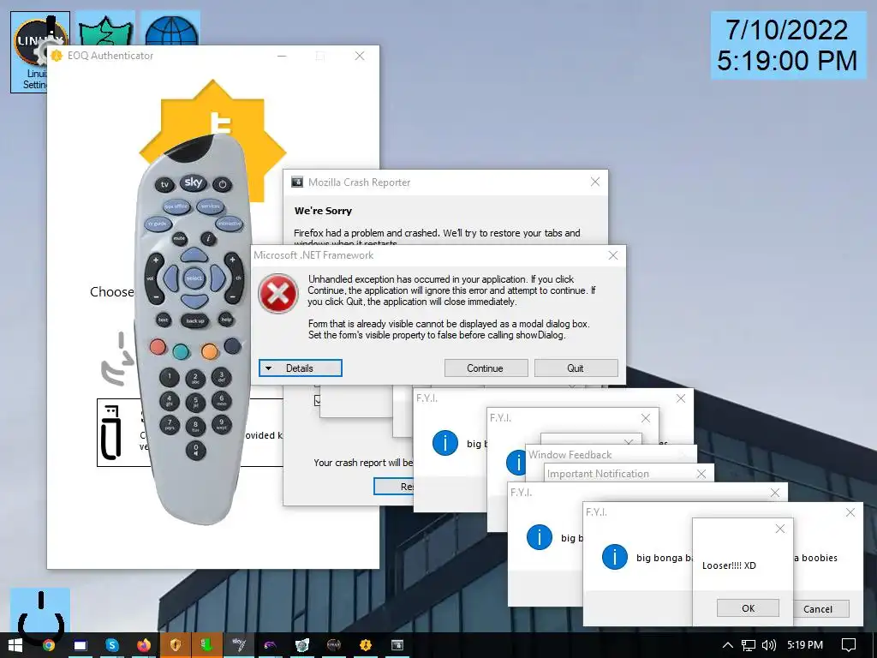Close the Looser!!!! XD message box
877x658 pixels.
click(780, 529)
